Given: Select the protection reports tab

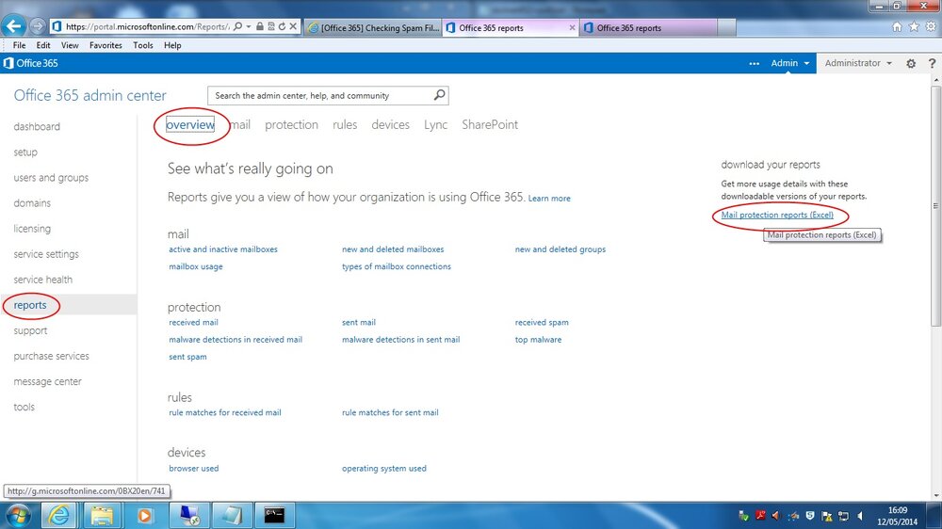Looking at the screenshot, I should (x=291, y=124).
